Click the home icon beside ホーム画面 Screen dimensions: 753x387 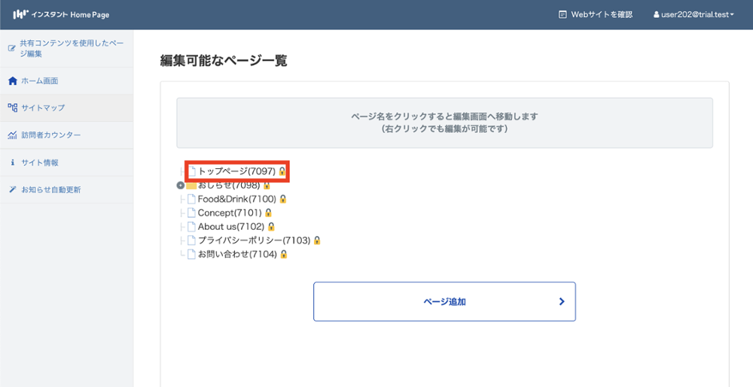12,81
